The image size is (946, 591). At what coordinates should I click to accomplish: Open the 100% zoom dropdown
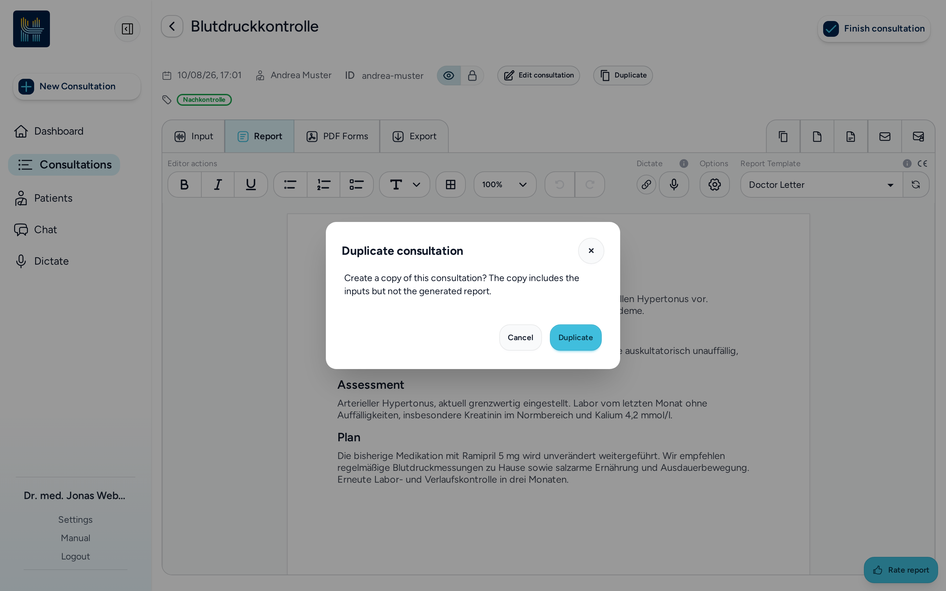(505, 185)
